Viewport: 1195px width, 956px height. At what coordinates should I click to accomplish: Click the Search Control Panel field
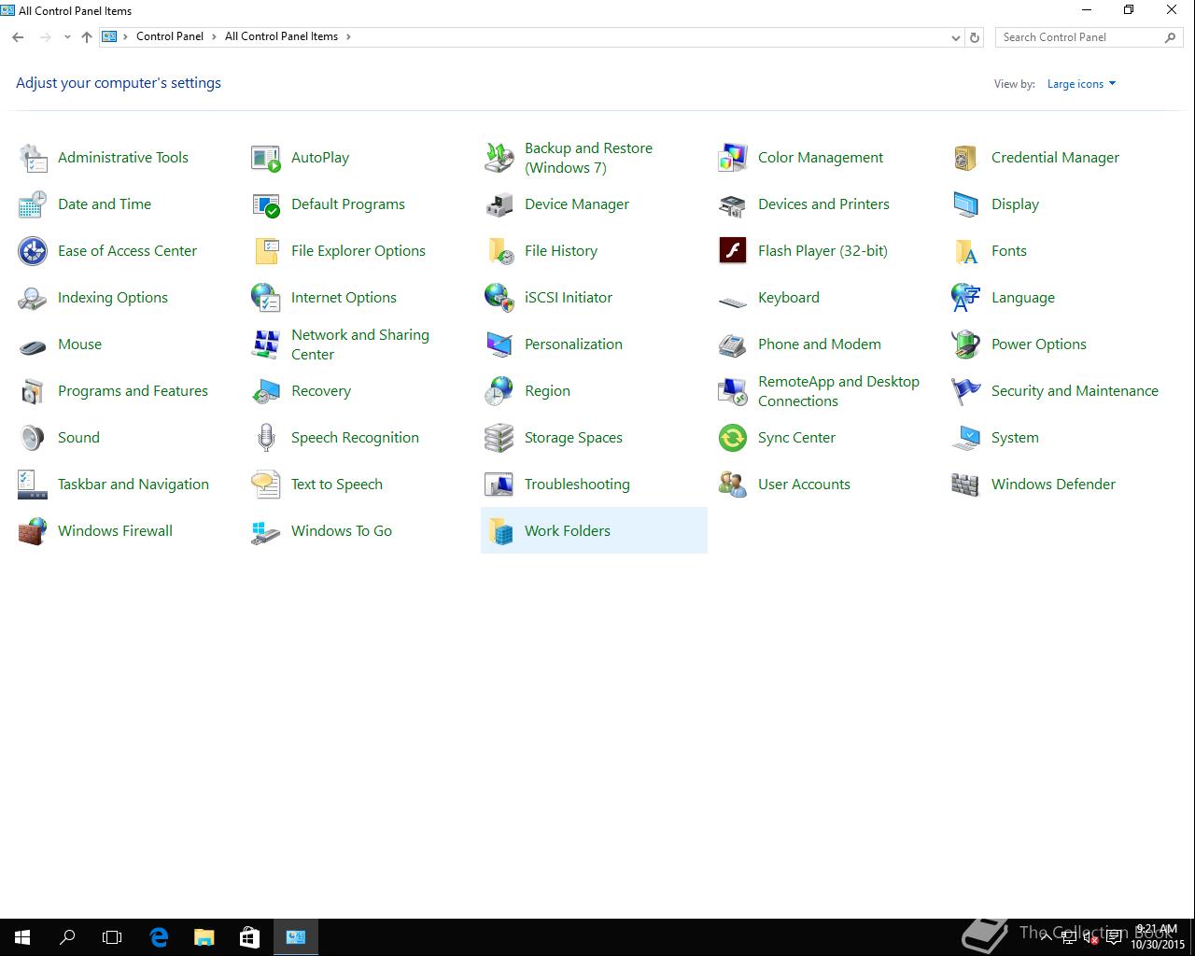1089,37
